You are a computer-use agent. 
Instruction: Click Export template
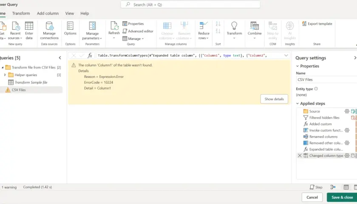[317, 24]
